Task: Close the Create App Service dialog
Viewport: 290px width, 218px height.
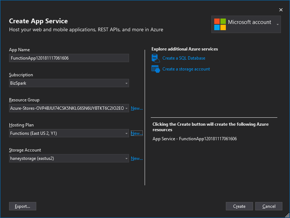Action: [x=281, y=10]
